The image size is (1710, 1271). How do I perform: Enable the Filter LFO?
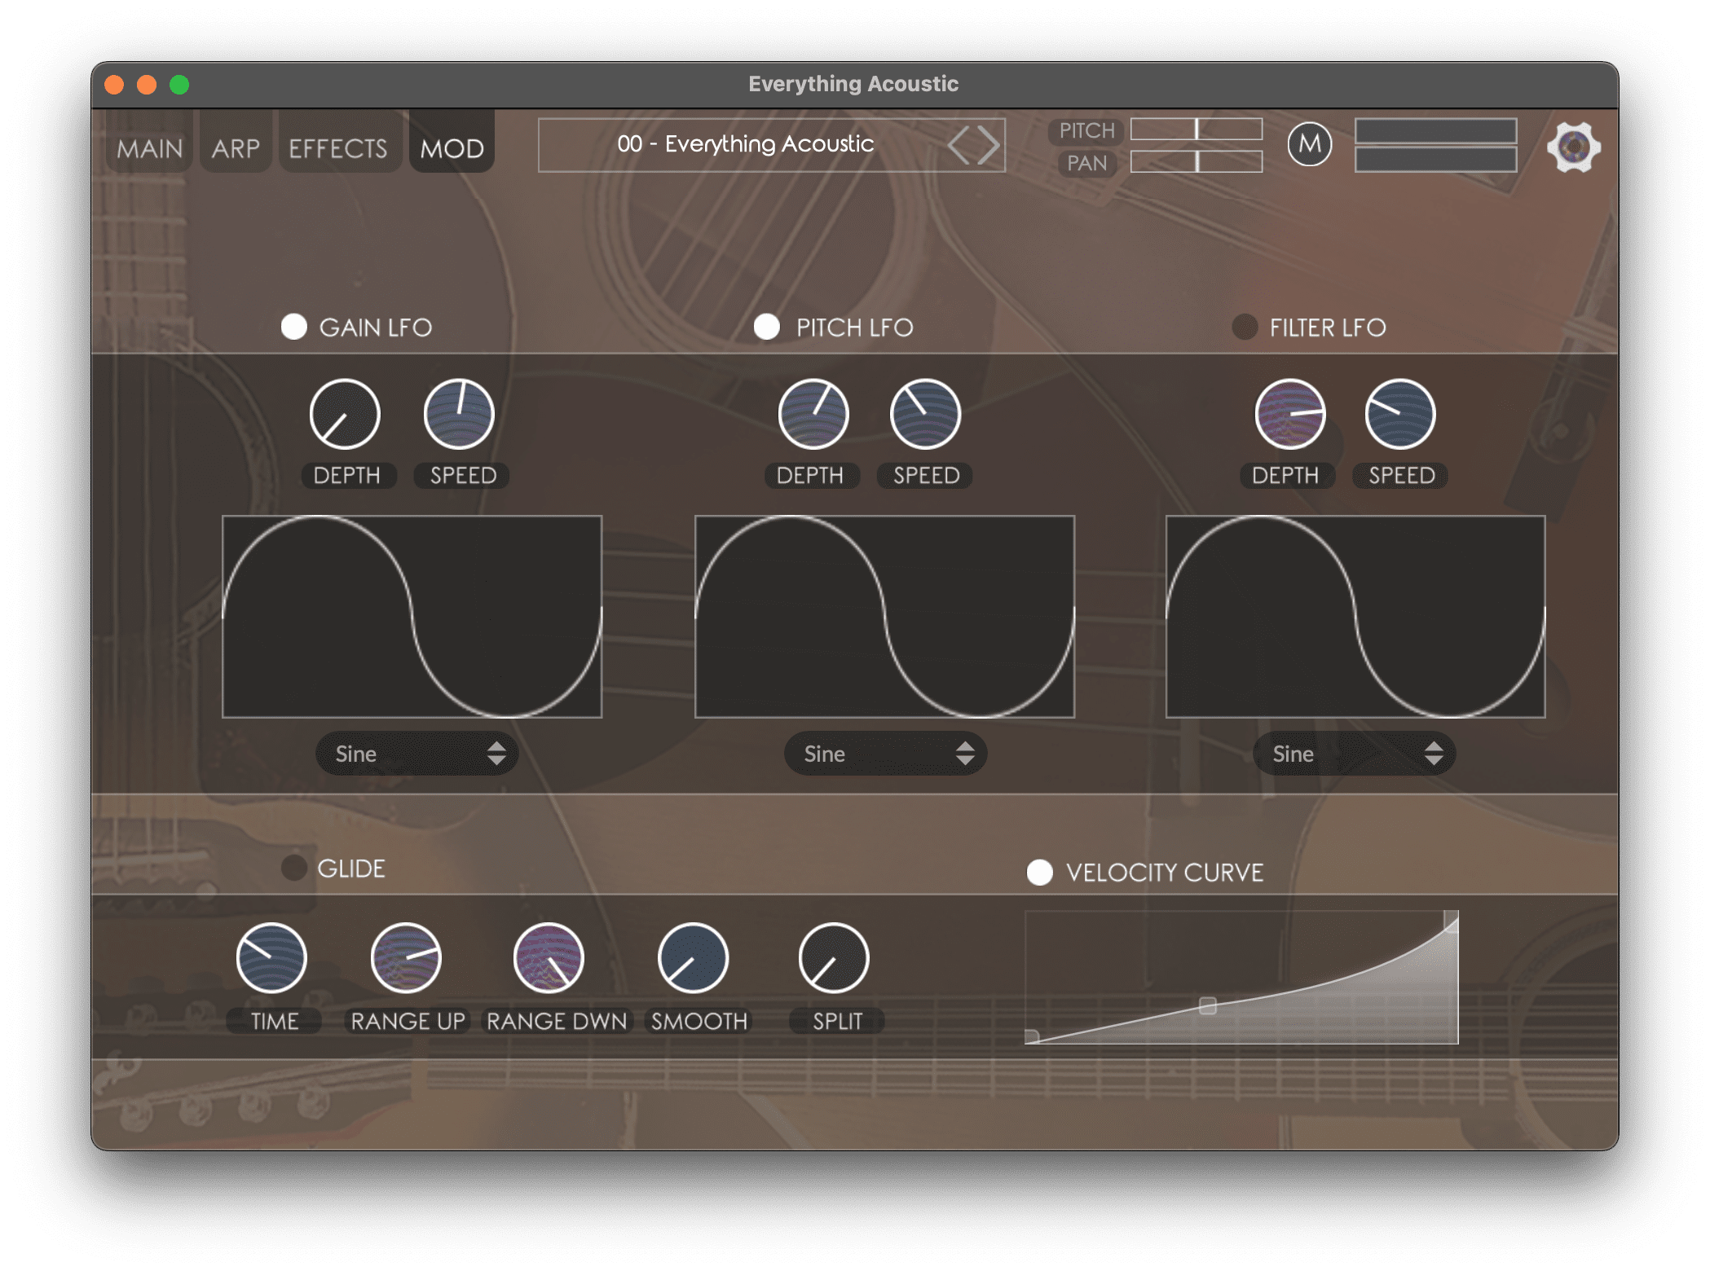coord(1245,327)
